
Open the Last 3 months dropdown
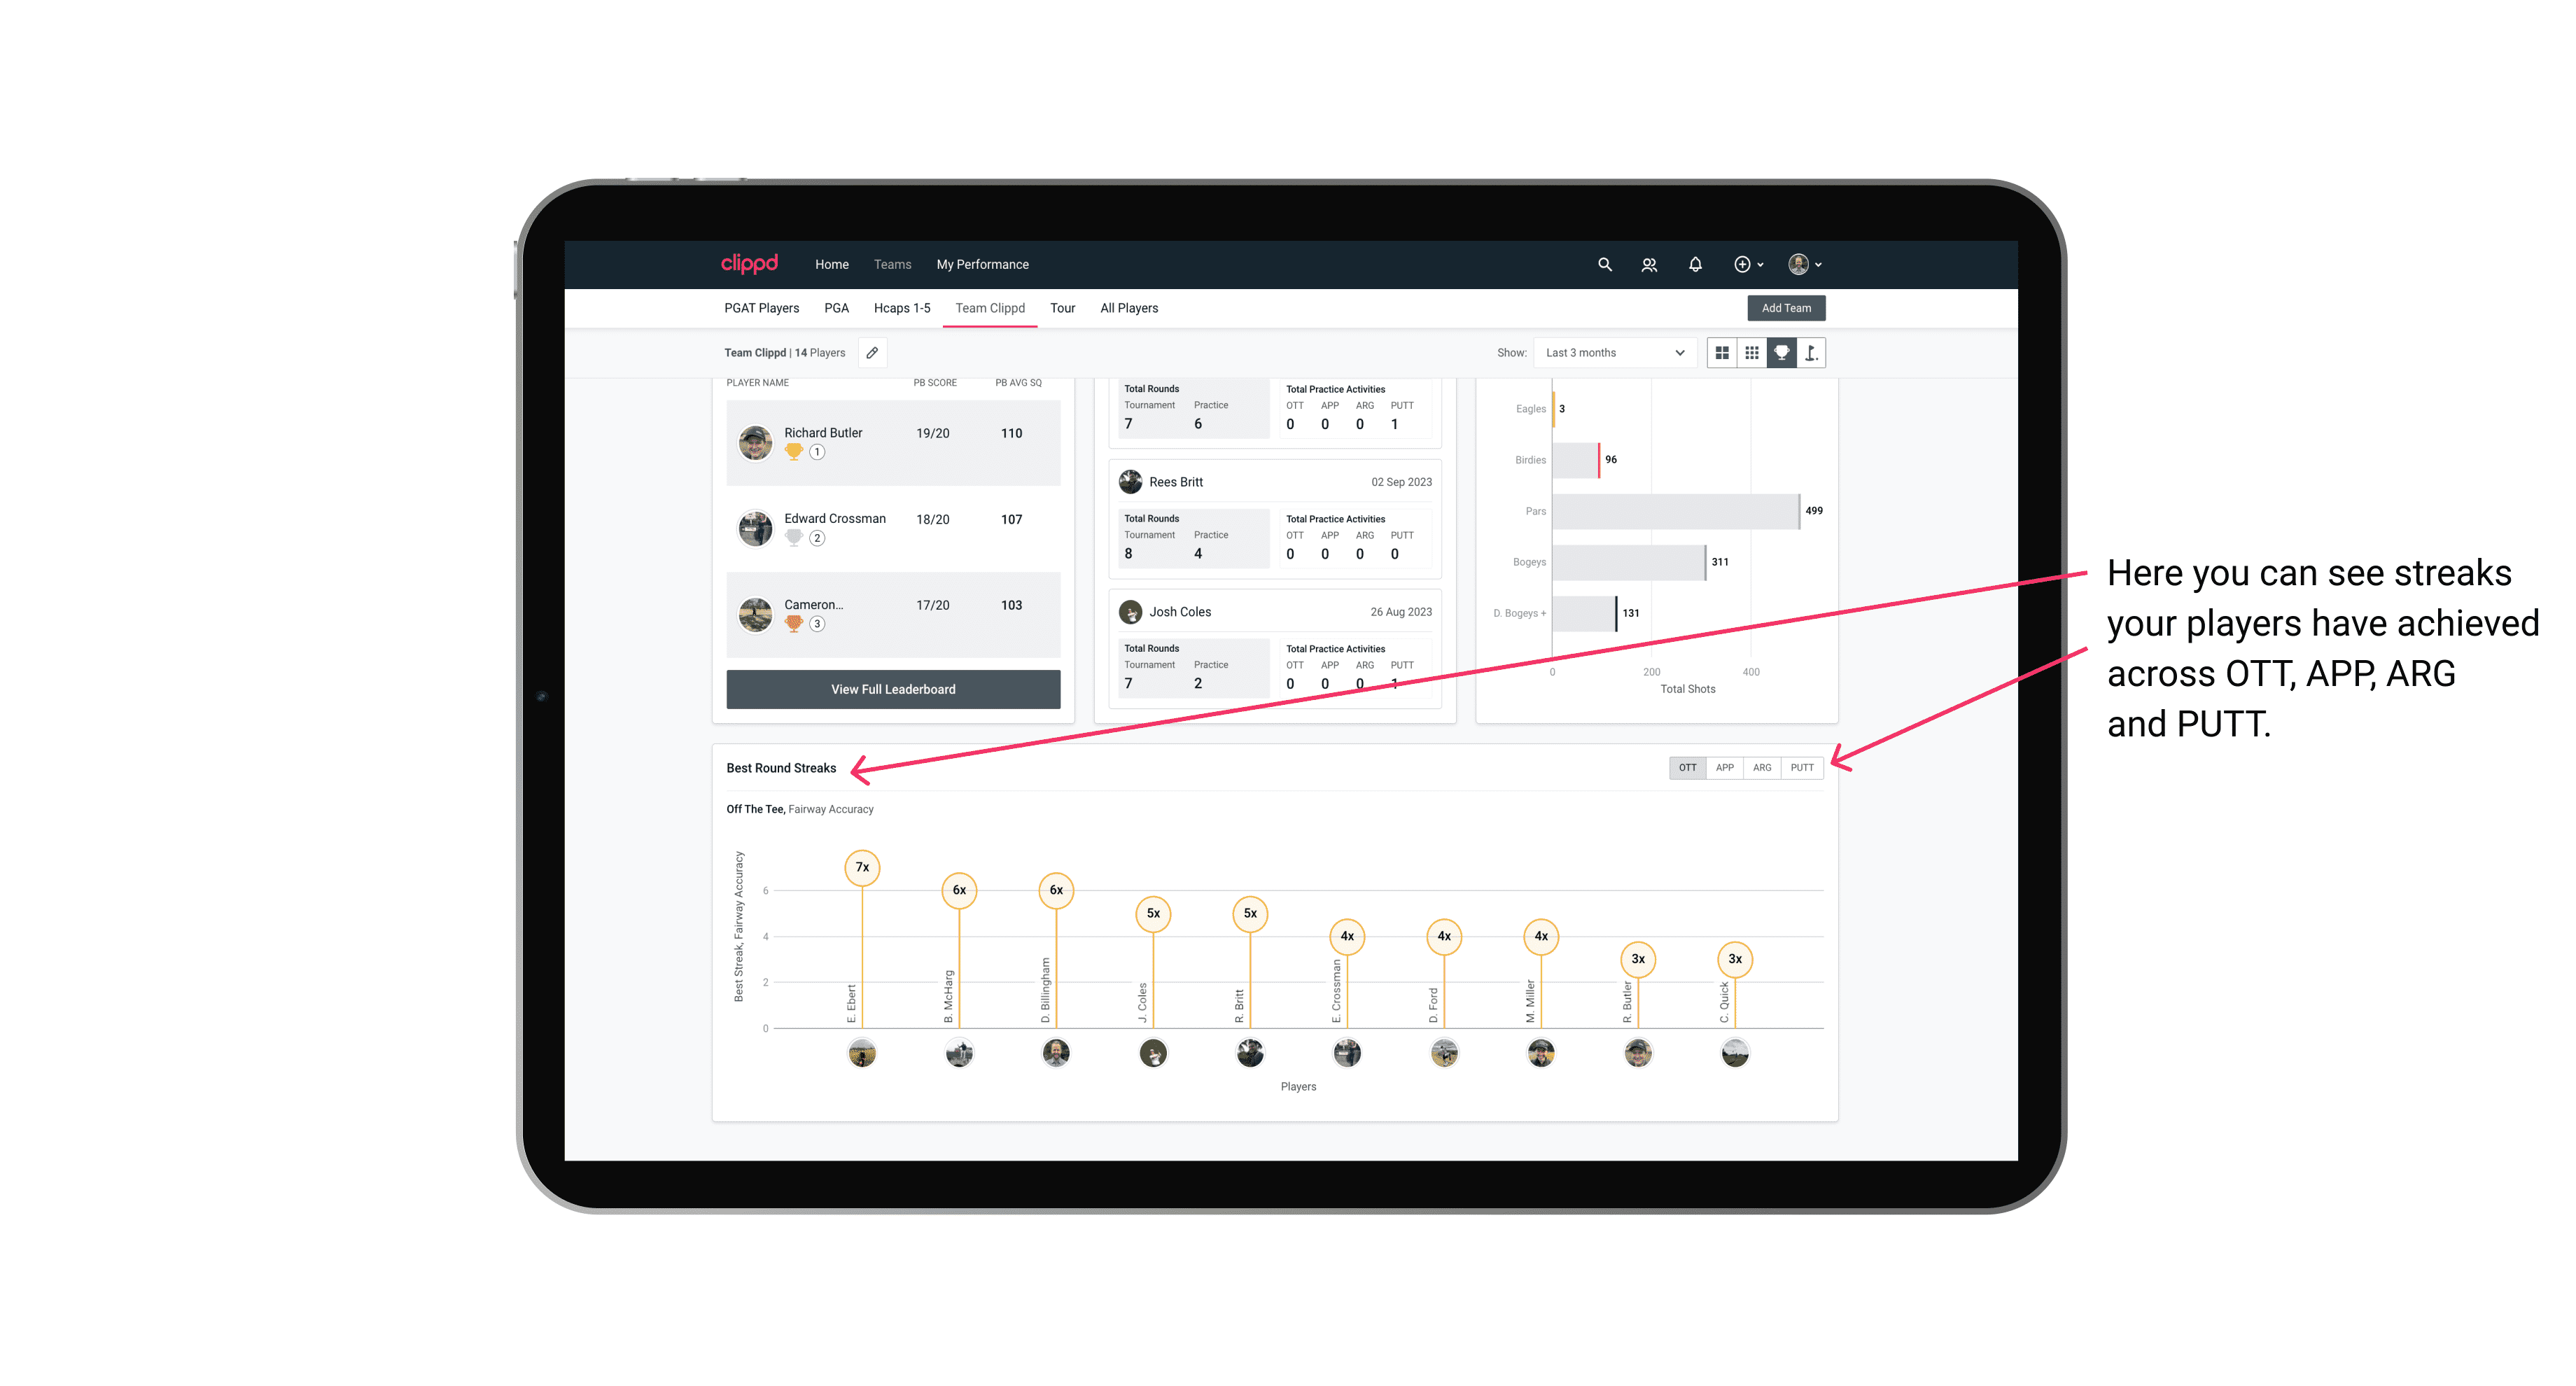1612,353
